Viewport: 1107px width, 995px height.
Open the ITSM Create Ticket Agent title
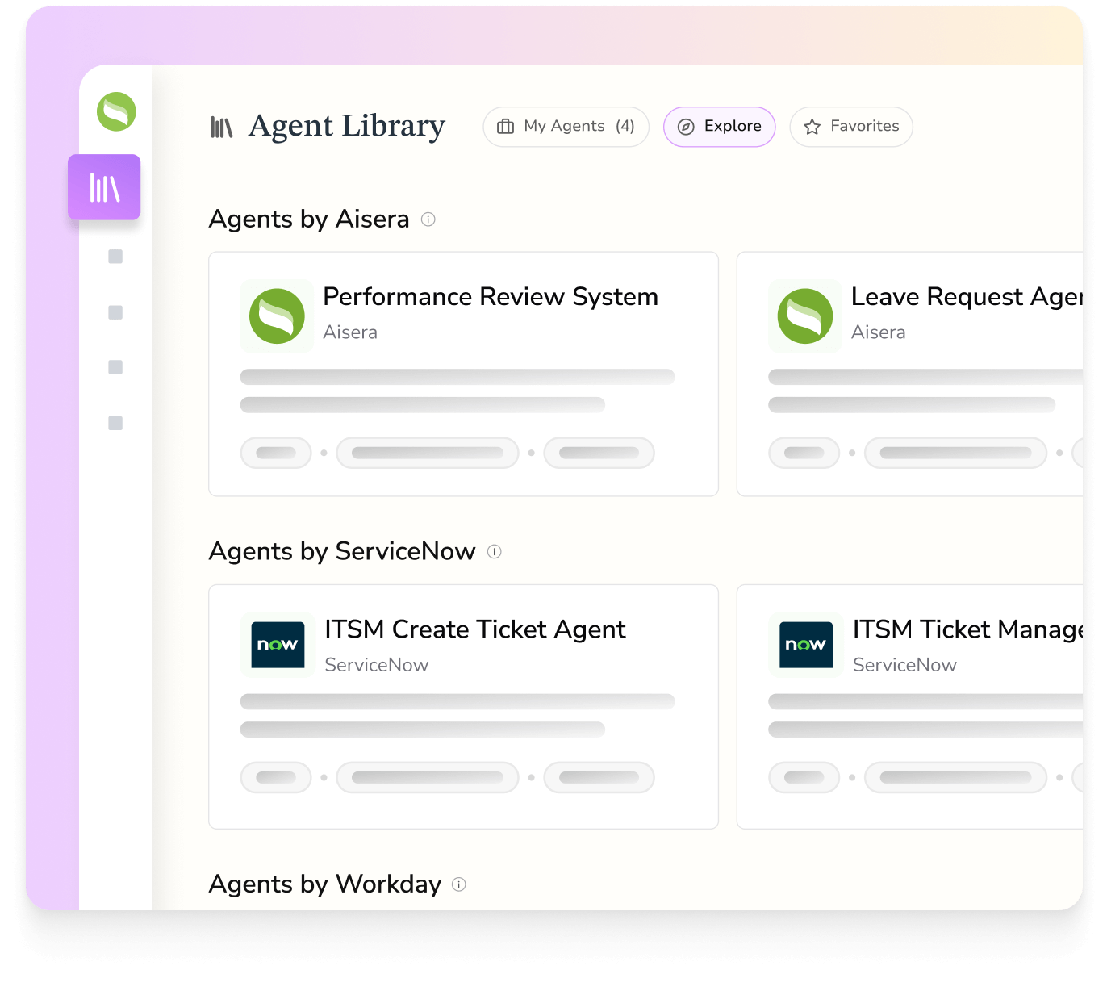point(475,629)
